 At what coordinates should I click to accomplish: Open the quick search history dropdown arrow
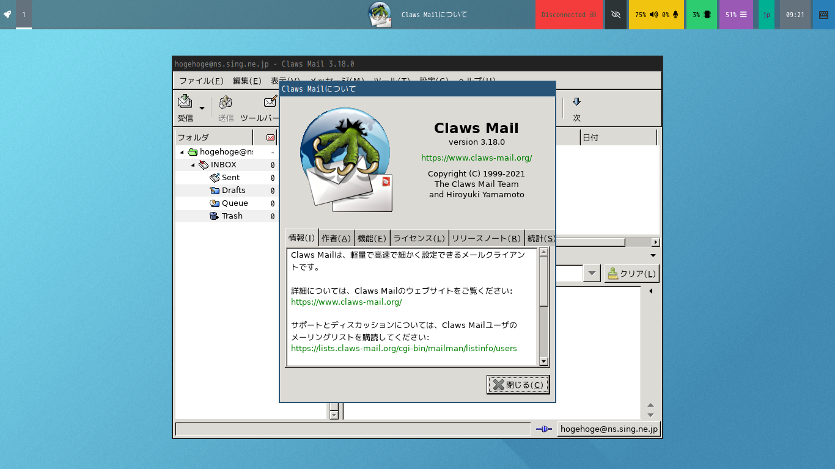[591, 274]
